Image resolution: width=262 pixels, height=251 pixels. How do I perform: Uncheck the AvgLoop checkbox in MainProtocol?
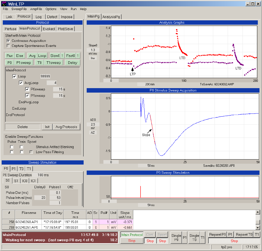click(21, 83)
